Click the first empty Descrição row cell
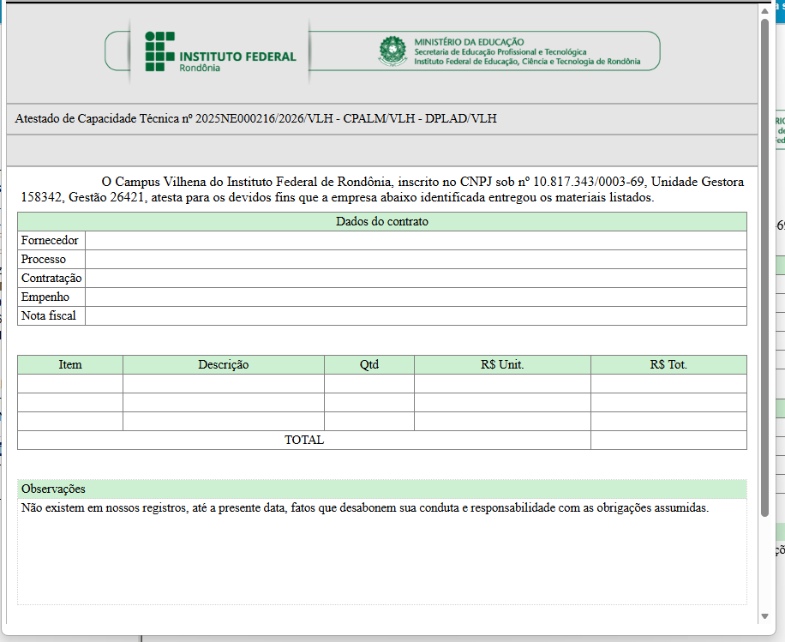Screen dimensions: 785x642 pyautogui.click(x=224, y=384)
